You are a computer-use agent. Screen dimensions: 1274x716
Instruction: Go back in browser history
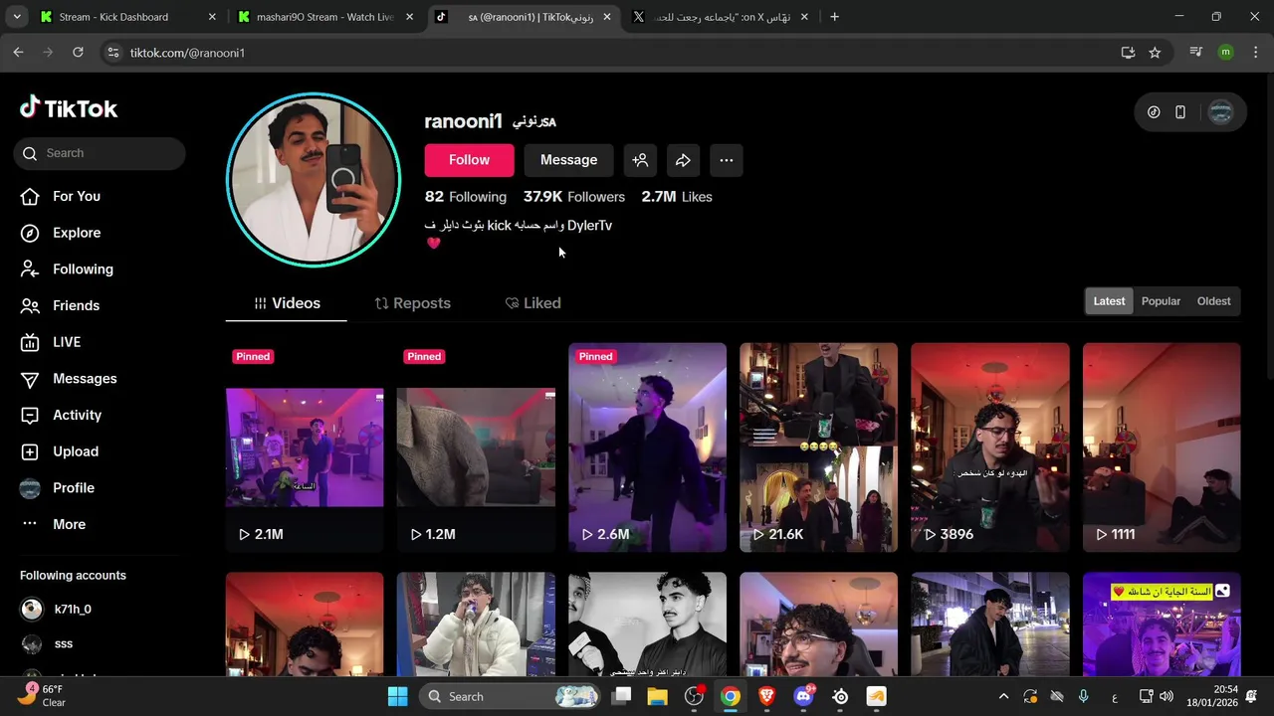tap(18, 53)
